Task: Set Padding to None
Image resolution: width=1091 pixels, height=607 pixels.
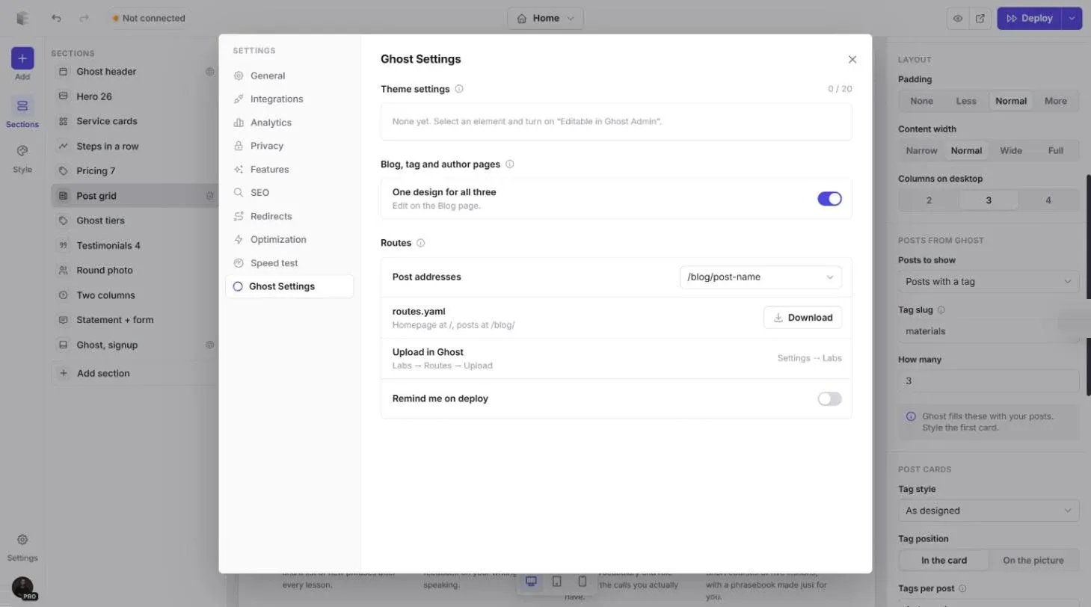Action: pyautogui.click(x=921, y=101)
